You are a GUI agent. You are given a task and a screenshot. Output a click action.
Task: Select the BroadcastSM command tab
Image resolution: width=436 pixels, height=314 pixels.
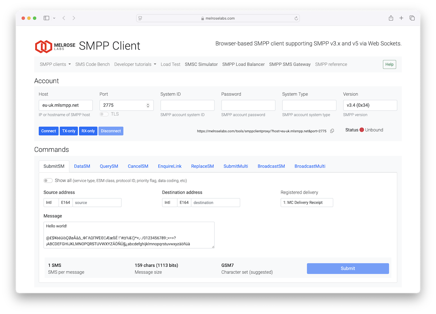[x=271, y=166]
